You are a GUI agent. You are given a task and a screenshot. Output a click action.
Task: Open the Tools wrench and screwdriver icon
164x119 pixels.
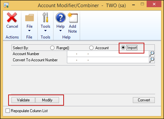point(46,17)
